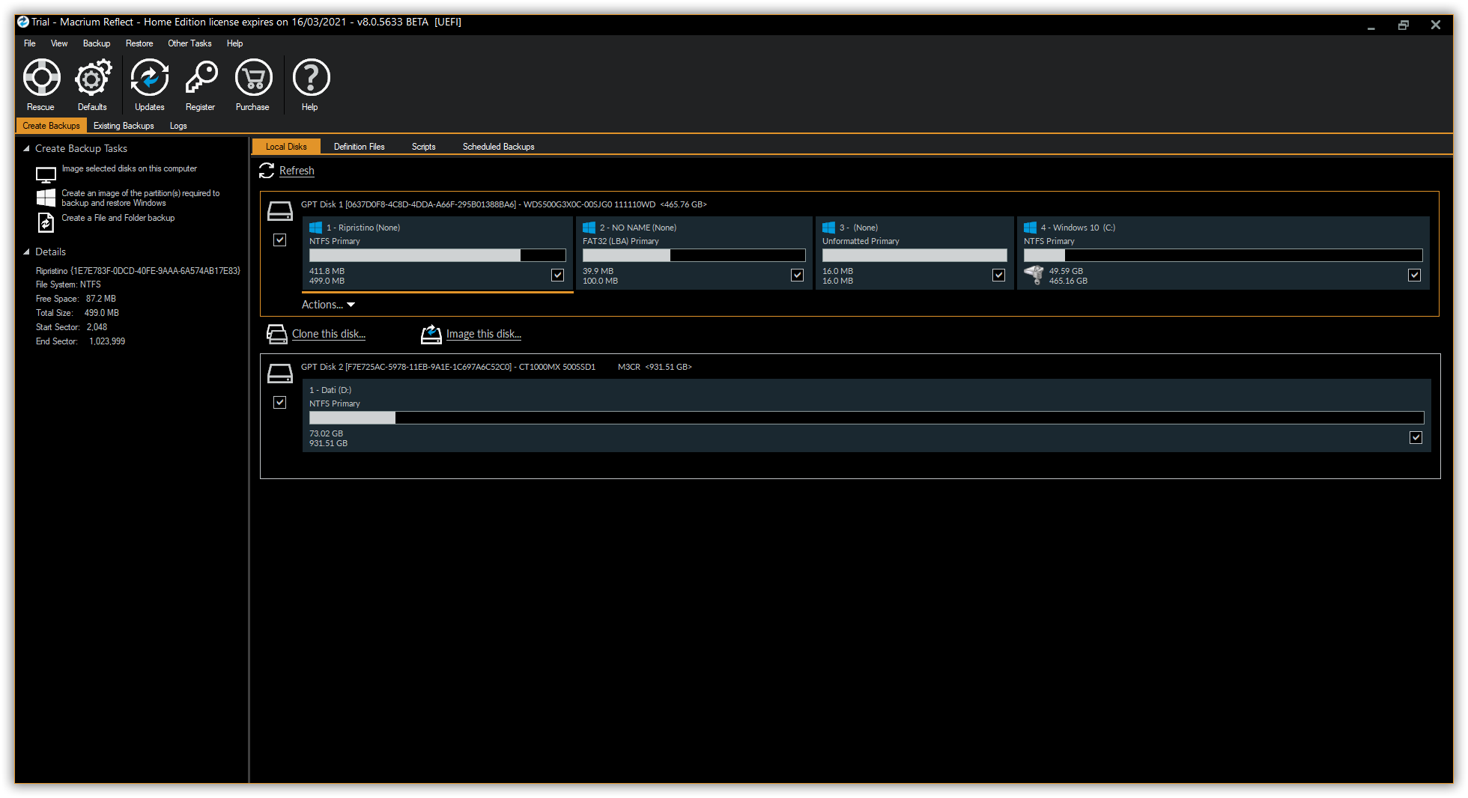Open the View menu

point(59,43)
